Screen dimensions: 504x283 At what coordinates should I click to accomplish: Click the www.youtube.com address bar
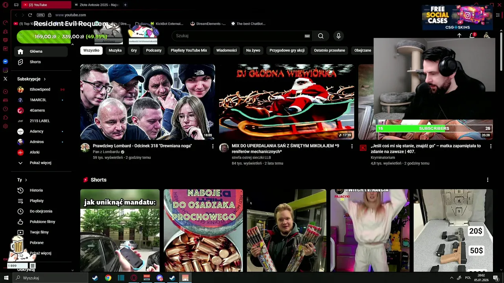click(70, 15)
